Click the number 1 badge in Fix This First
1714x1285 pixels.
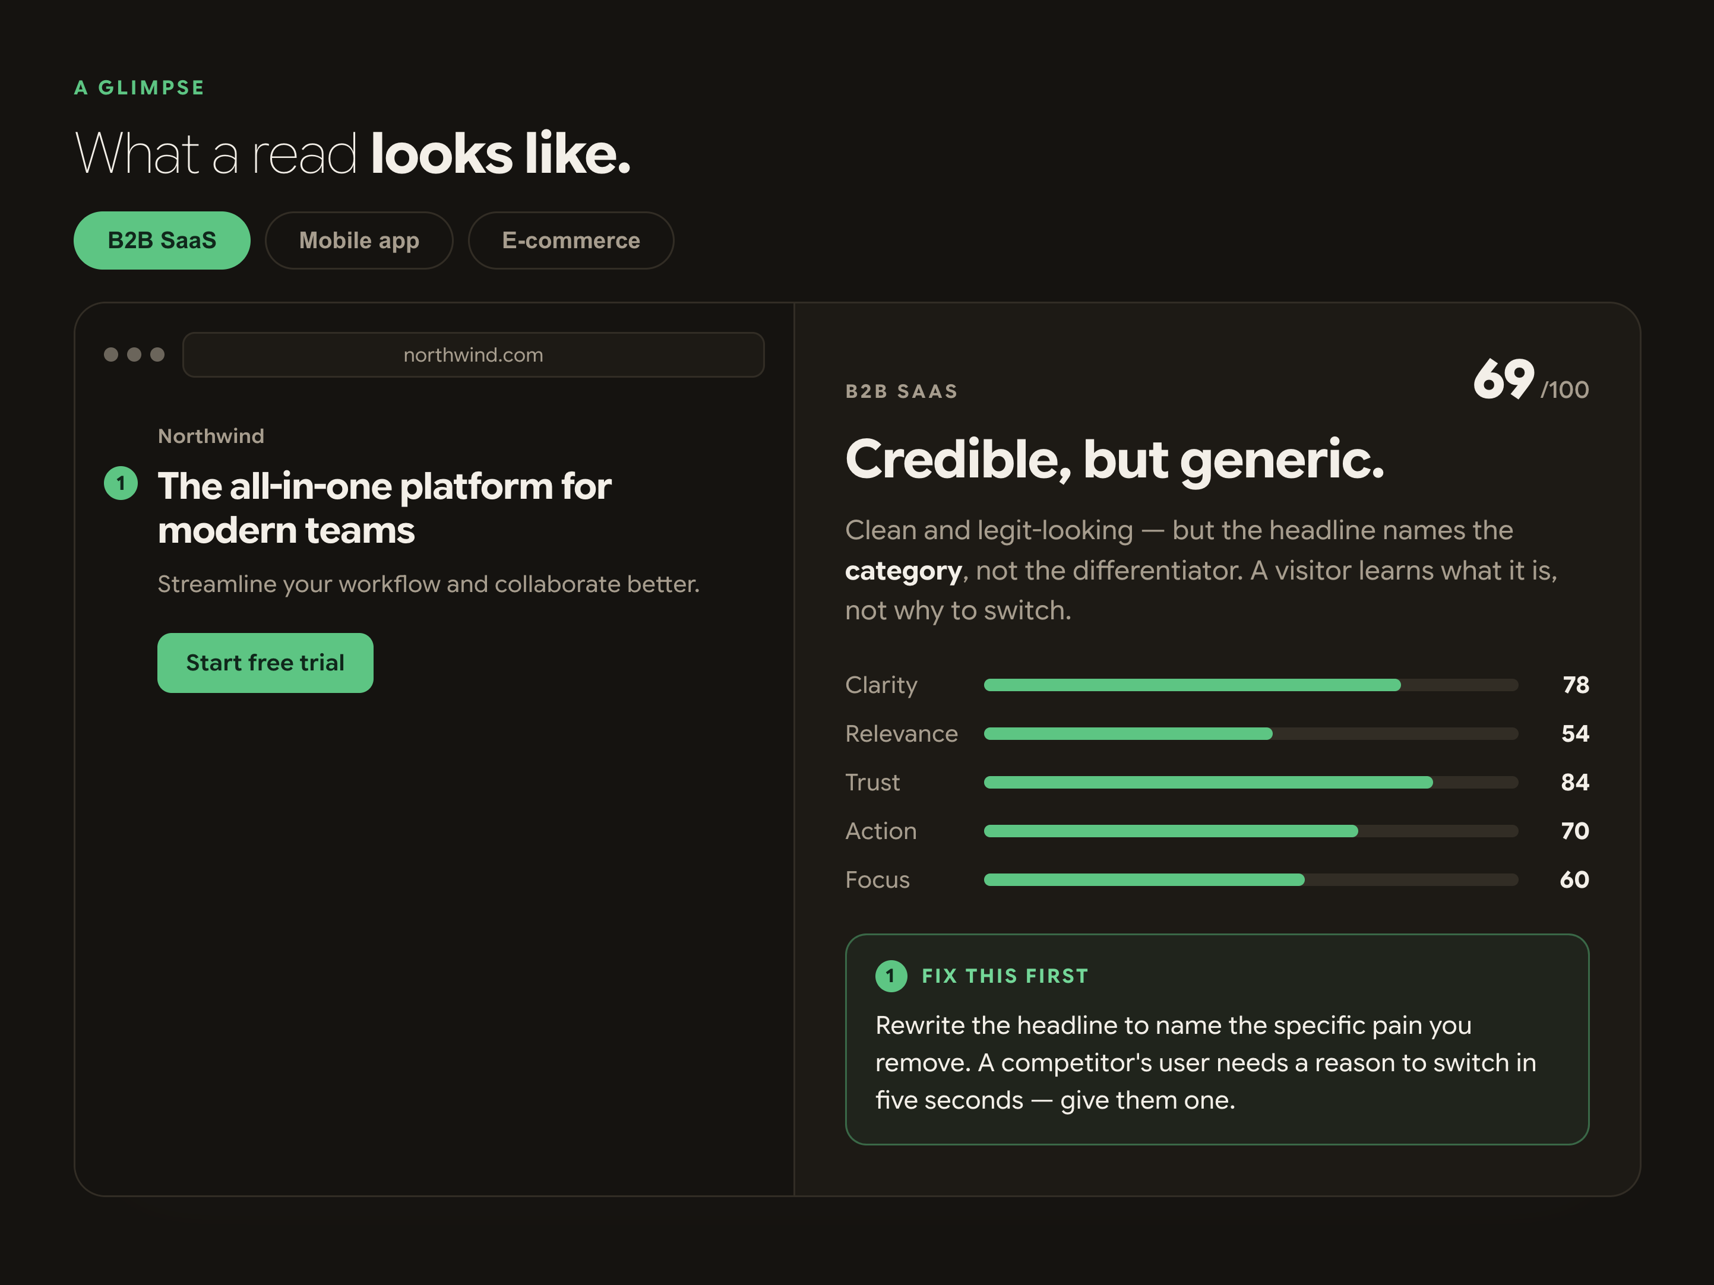click(891, 976)
